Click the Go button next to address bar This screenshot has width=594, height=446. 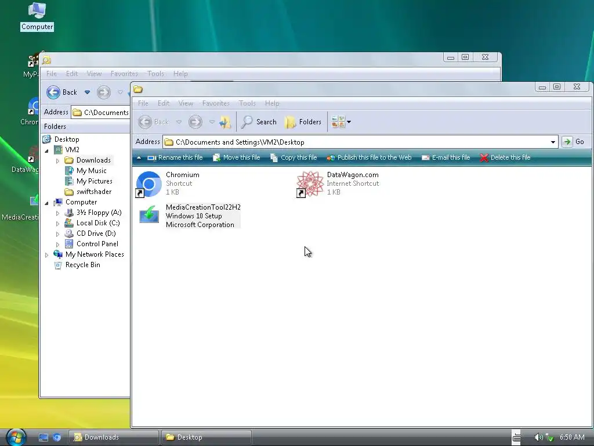coord(574,142)
